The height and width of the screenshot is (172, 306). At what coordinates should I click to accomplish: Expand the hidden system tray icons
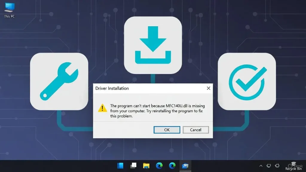pos(261,165)
